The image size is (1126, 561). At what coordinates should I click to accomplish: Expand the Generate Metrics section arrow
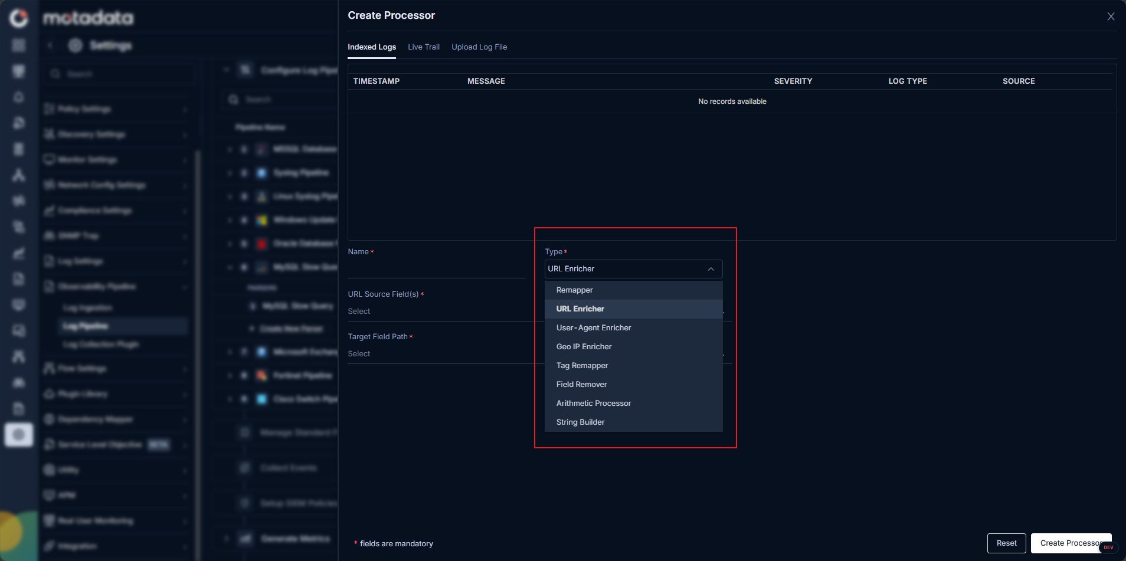[227, 538]
